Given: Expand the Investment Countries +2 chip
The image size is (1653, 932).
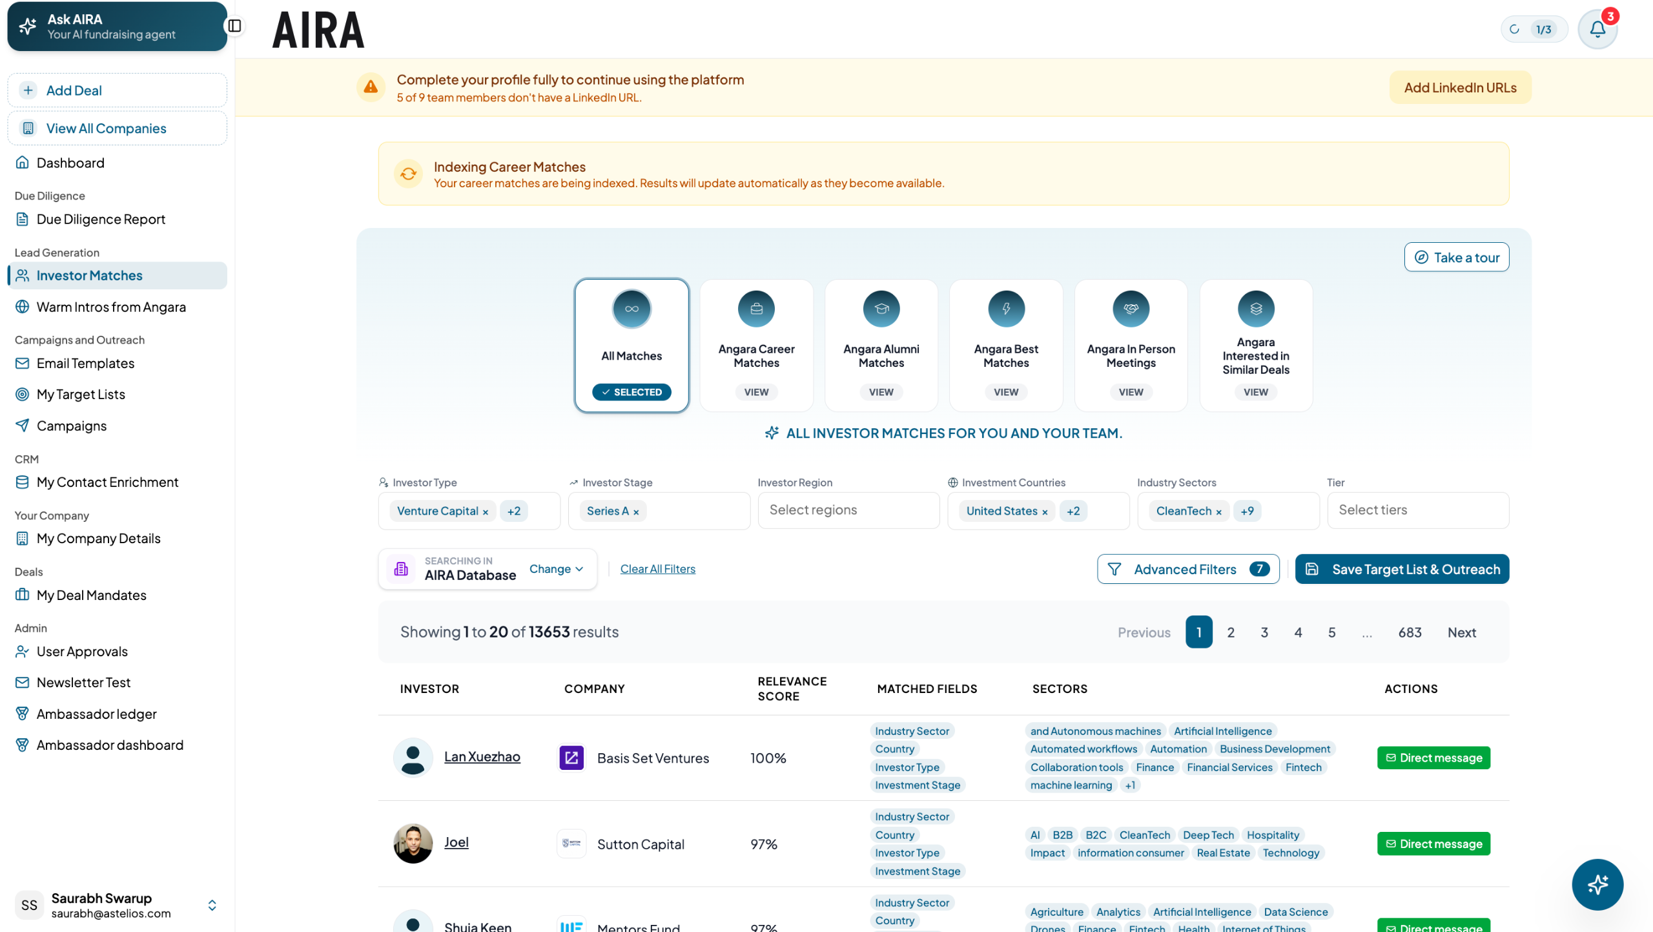Looking at the screenshot, I should [1073, 511].
